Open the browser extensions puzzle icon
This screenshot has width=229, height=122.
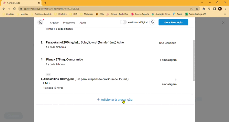click(204, 9)
